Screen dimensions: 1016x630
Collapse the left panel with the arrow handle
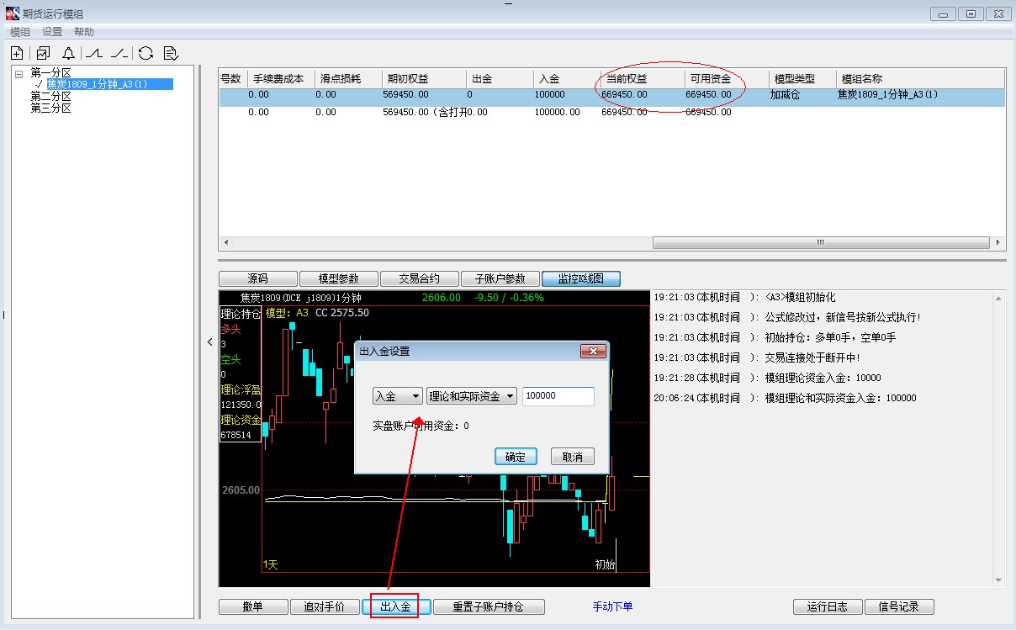click(210, 341)
